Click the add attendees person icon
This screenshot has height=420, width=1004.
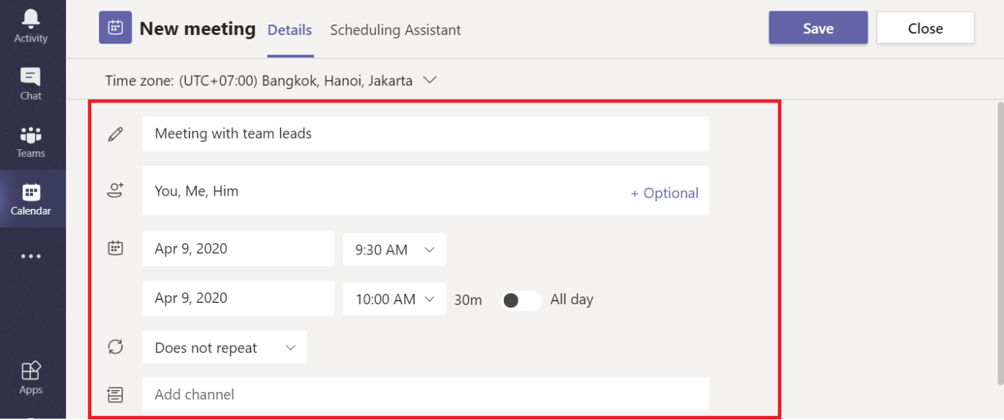115,190
